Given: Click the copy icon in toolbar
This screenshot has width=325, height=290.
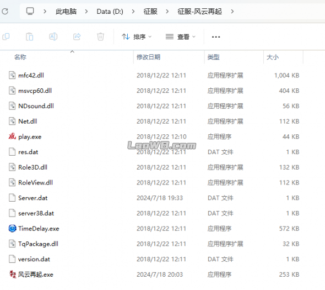Looking at the screenshot, I should click(x=6, y=36).
